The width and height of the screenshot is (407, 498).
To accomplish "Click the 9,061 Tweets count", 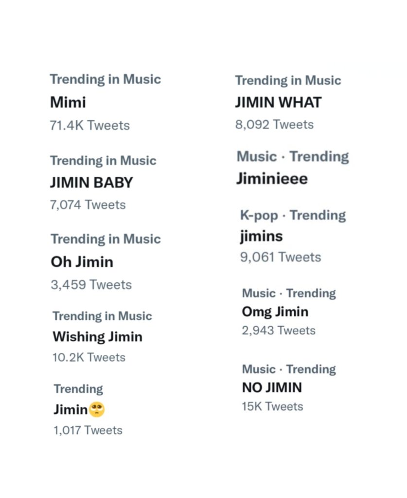I will (280, 257).
